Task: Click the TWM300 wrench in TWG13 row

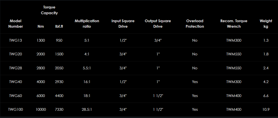Action: pos(234,40)
